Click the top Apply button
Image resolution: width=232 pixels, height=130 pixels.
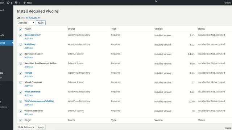[41, 23]
